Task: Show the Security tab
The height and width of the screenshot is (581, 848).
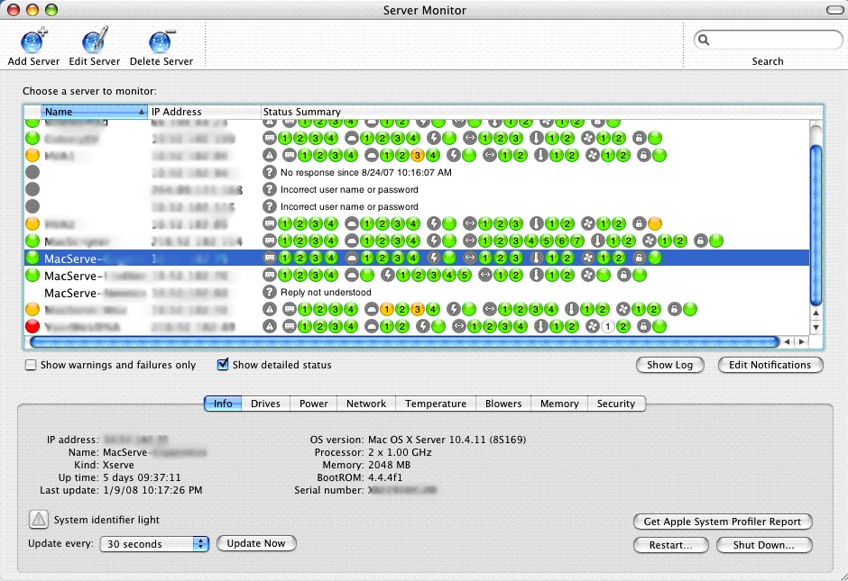Action: 616,404
